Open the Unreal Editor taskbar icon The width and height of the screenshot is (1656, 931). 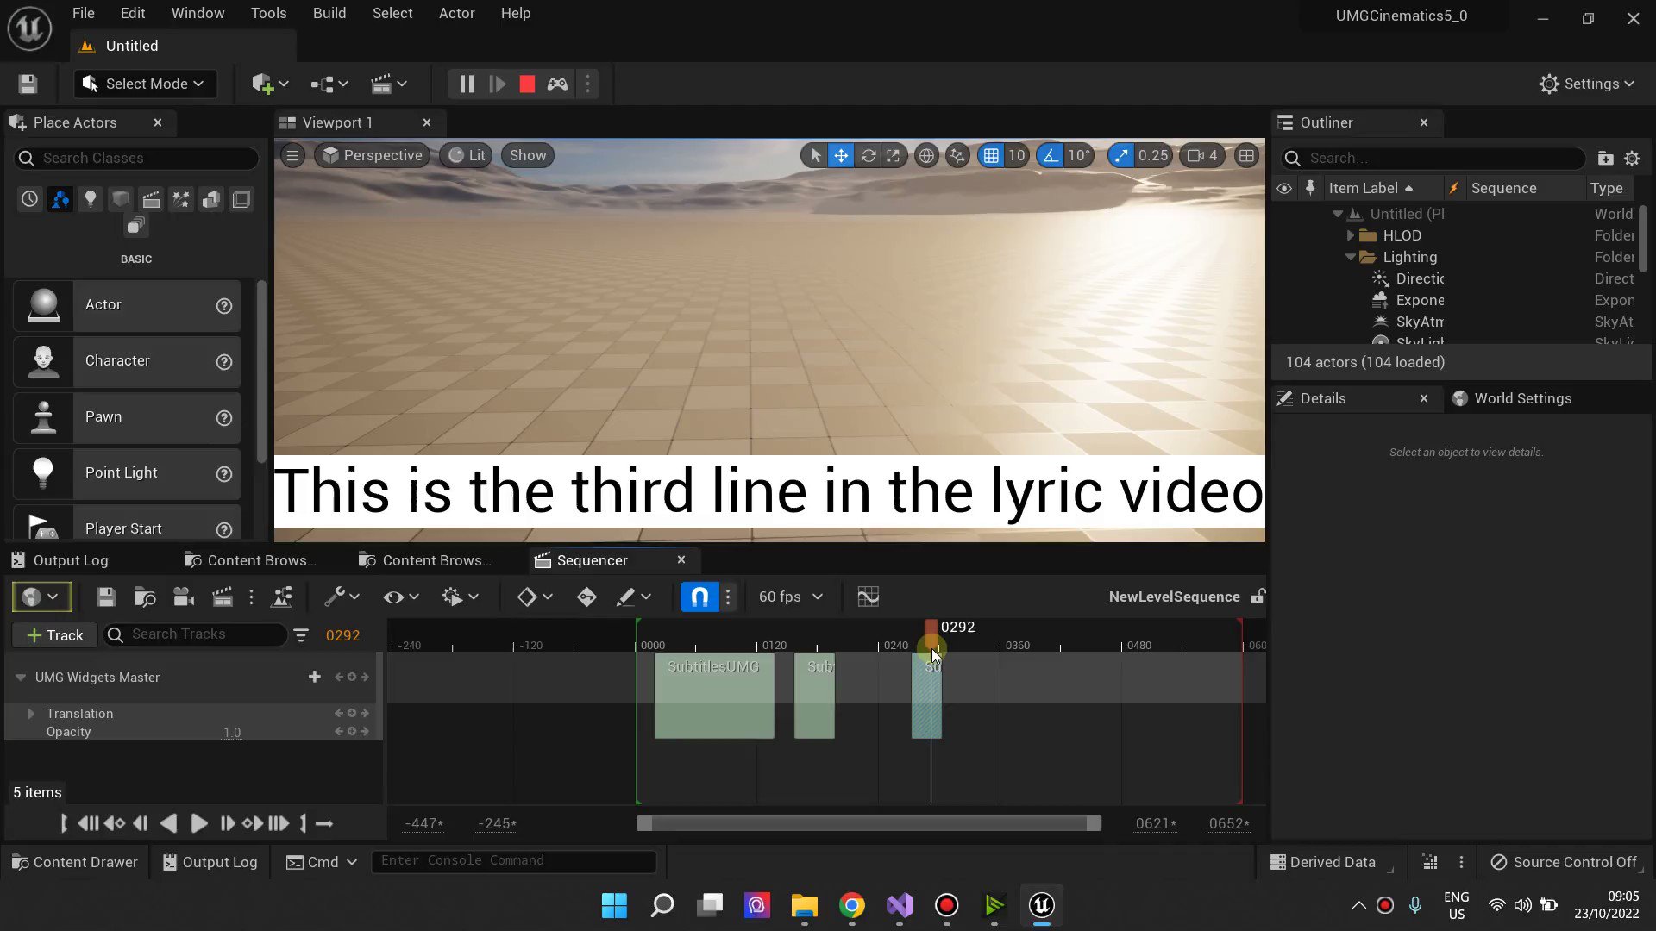(x=1041, y=905)
